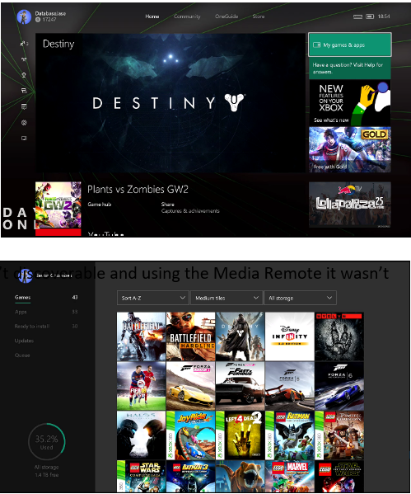
Task: Click the controller battery icon
Action: point(370,16)
